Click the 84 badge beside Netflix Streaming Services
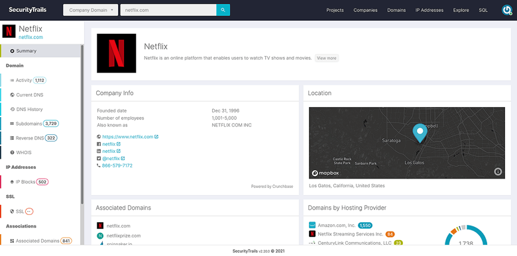The image size is (517, 256). click(x=390, y=234)
